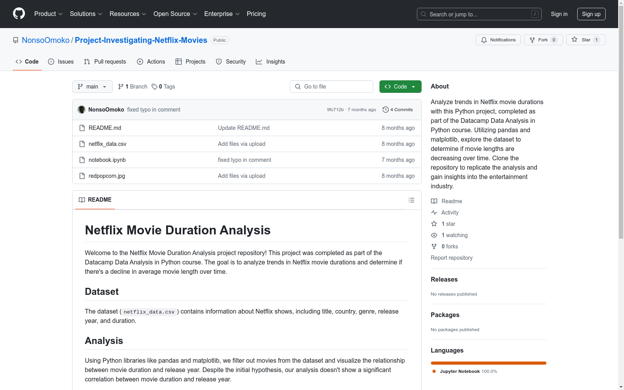The image size is (624, 390).
Task: Click the Search or jump to field
Action: pyautogui.click(x=479, y=14)
